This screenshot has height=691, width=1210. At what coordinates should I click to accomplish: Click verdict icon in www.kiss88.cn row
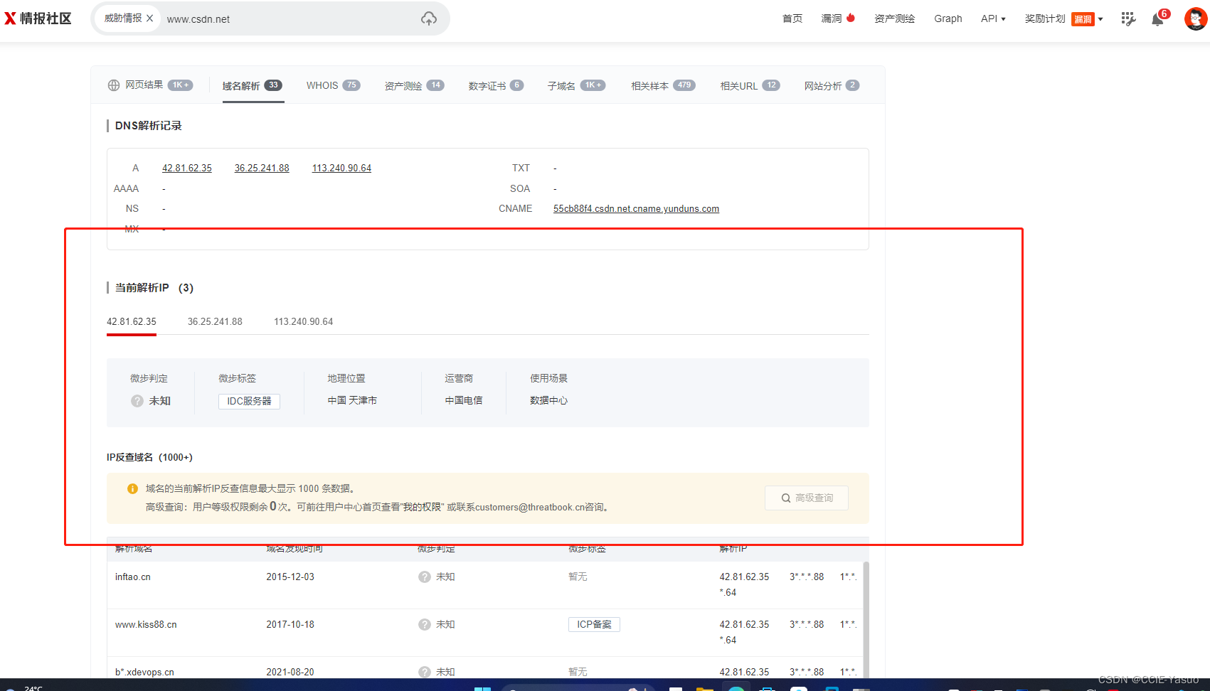coord(425,625)
